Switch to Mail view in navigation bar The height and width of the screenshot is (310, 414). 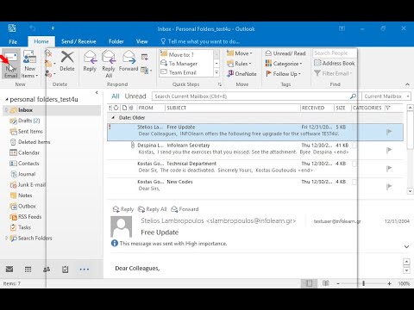(x=9, y=270)
